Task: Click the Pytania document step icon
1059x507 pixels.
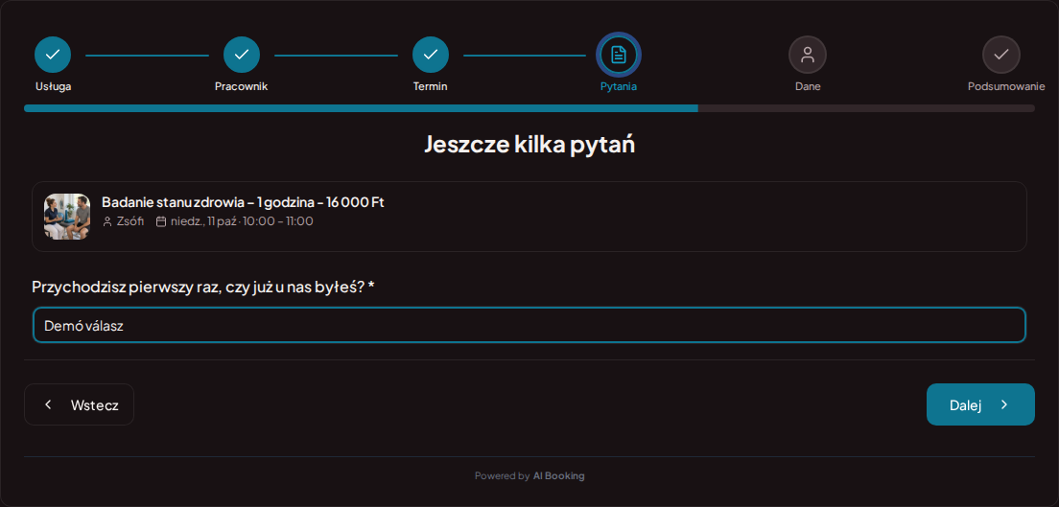Action: pos(619,55)
